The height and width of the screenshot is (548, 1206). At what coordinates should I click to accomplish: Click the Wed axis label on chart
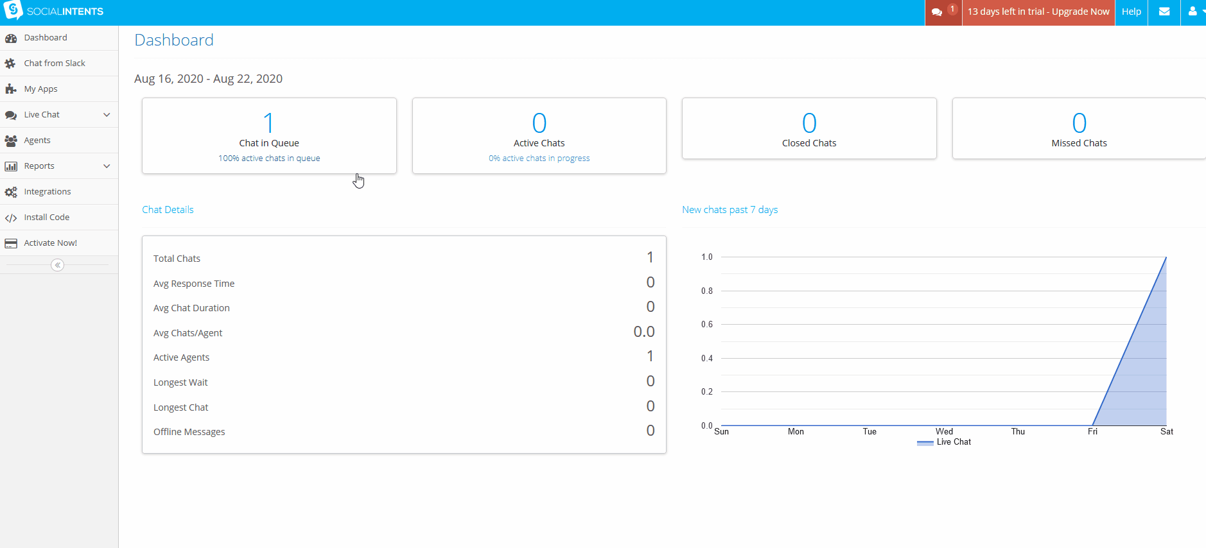click(x=944, y=432)
